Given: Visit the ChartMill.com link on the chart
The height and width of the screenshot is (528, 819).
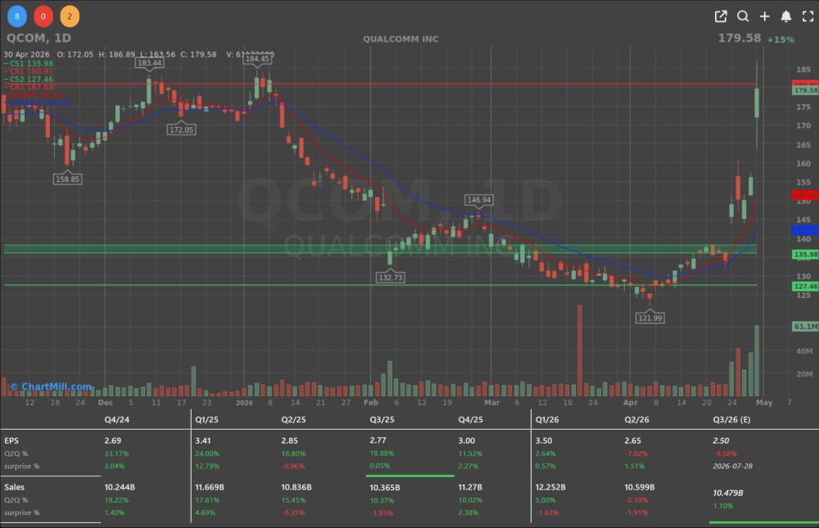Looking at the screenshot, I should pyautogui.click(x=51, y=387).
